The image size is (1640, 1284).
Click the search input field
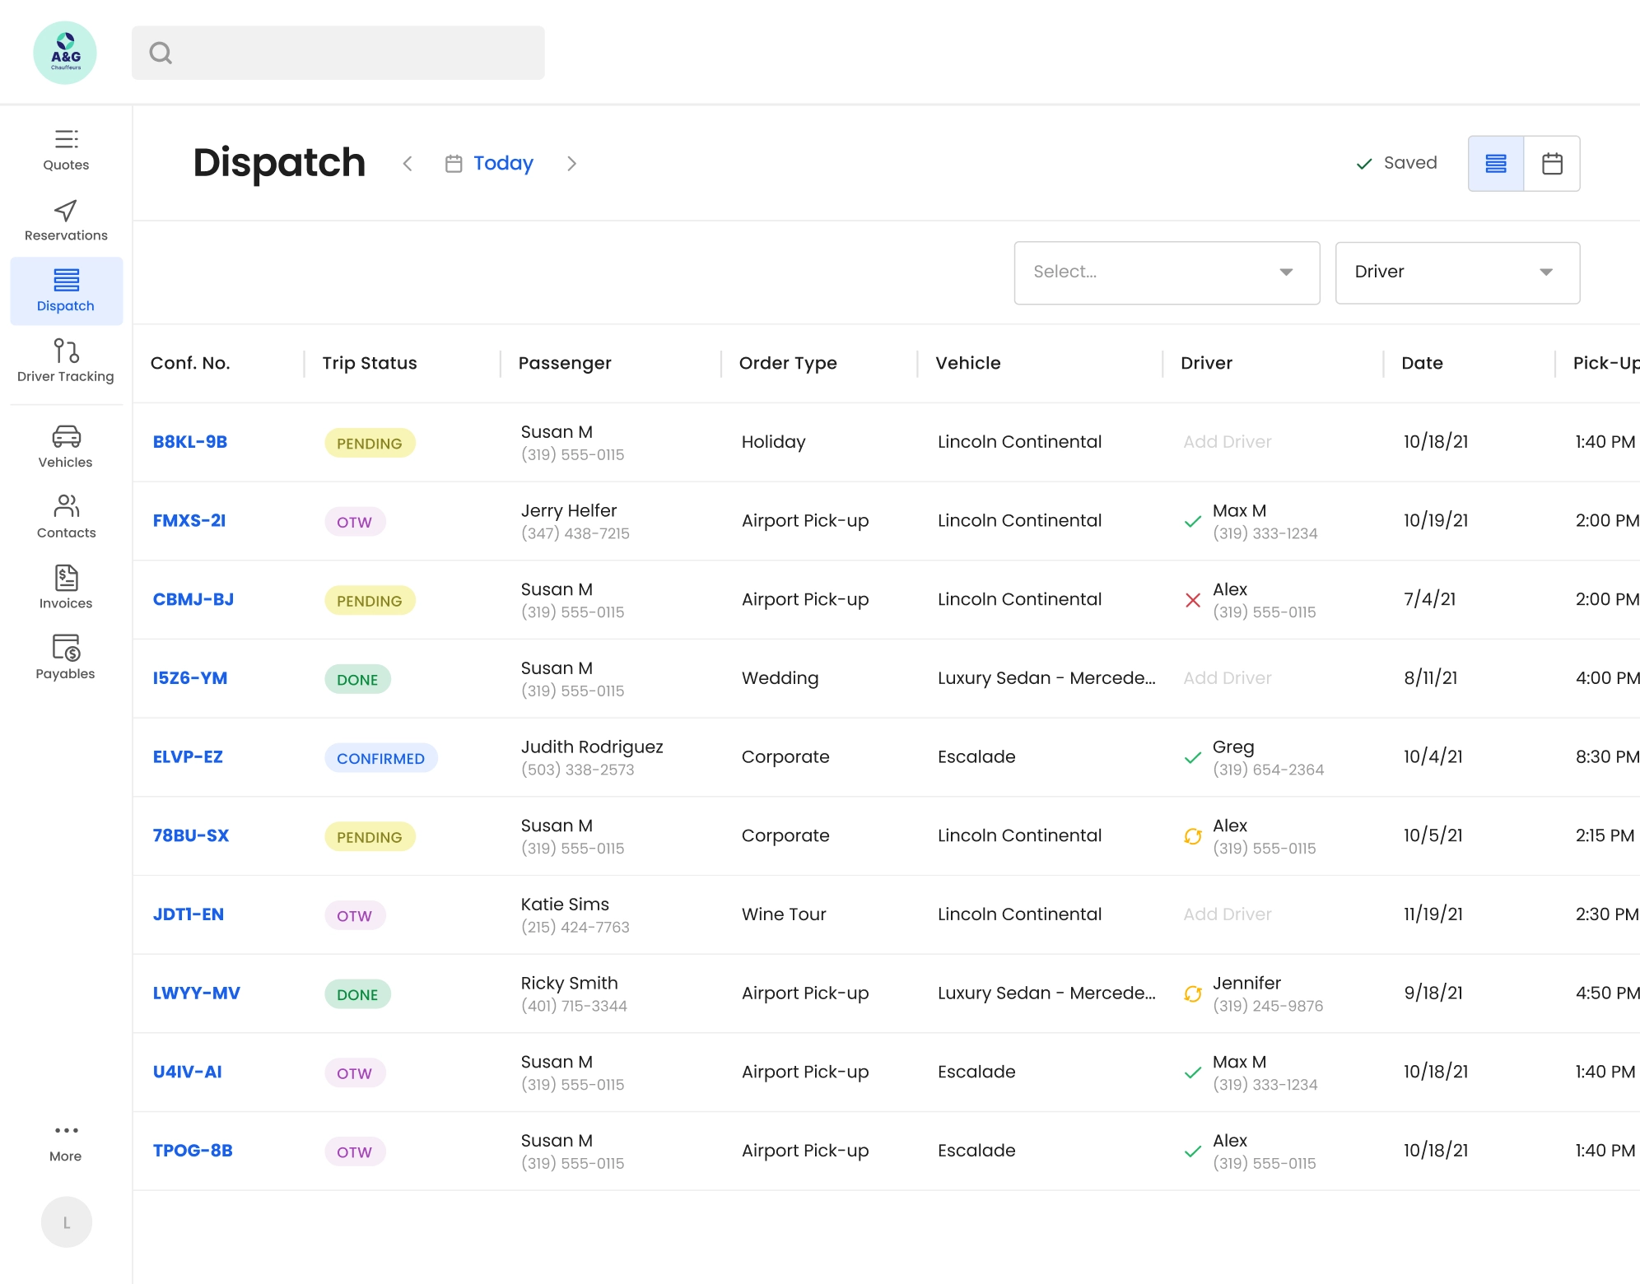point(338,53)
